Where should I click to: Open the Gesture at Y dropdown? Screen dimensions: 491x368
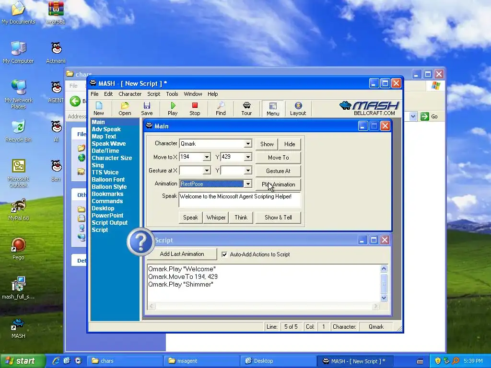click(x=248, y=171)
